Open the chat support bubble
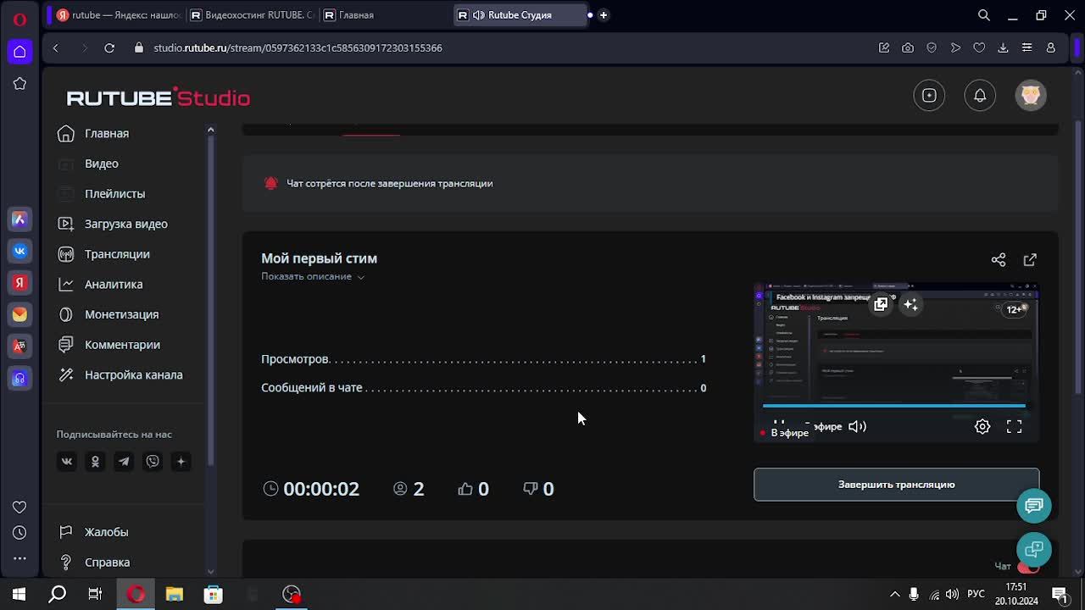Image resolution: width=1085 pixels, height=610 pixels. pos(1034,506)
